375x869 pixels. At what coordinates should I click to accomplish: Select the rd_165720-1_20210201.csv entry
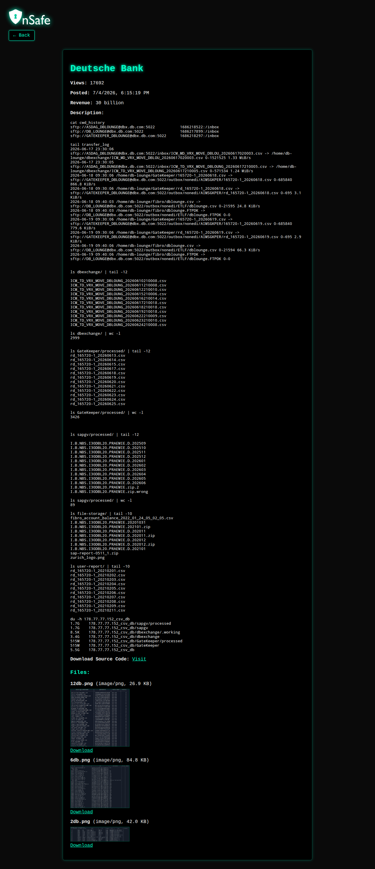click(98, 571)
